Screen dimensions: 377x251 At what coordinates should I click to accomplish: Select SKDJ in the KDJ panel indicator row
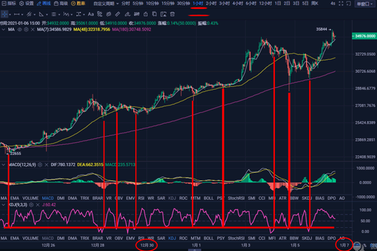[x=307, y=238]
